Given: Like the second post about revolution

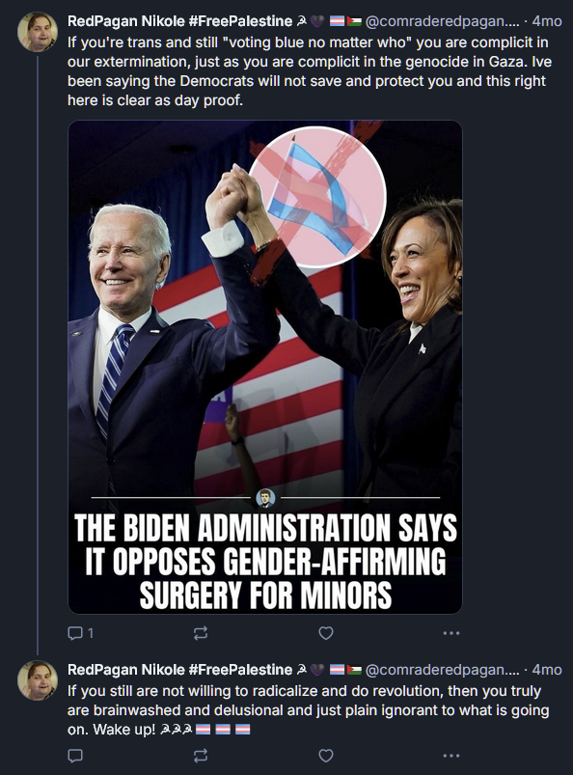Looking at the screenshot, I should point(326,756).
